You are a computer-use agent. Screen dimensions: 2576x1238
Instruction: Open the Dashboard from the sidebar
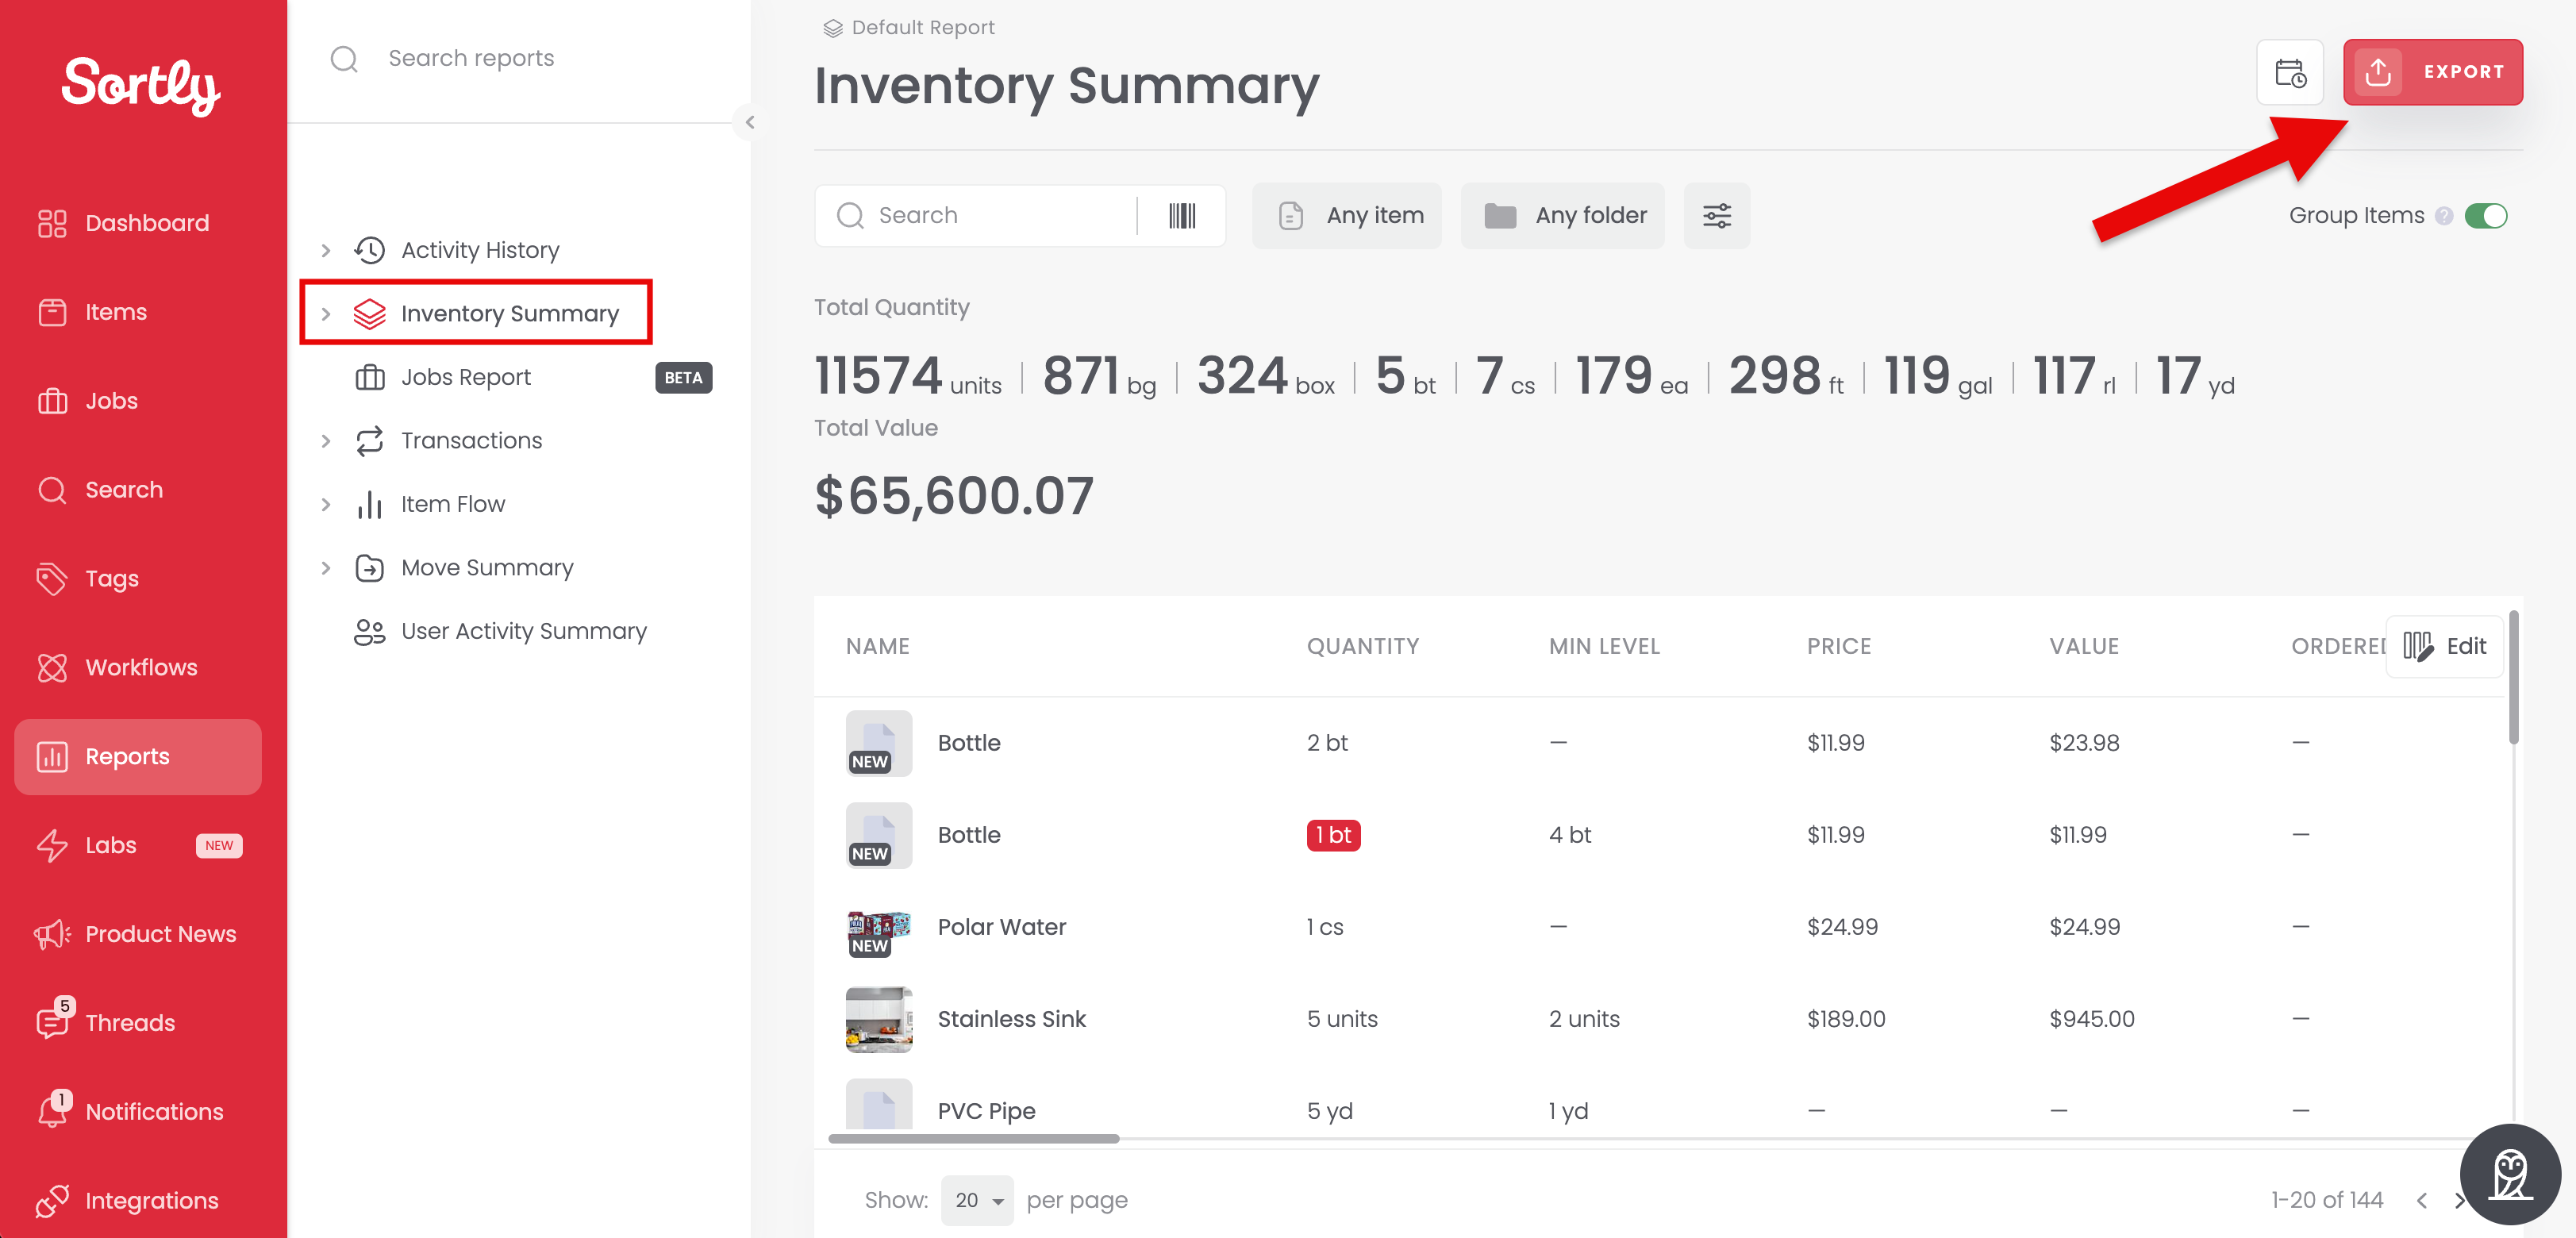[x=137, y=223]
